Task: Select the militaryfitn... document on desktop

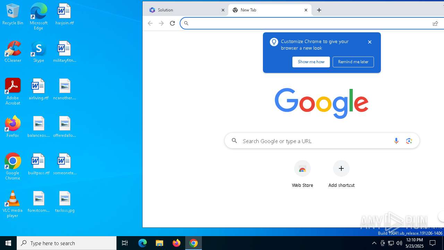Action: coord(65,52)
